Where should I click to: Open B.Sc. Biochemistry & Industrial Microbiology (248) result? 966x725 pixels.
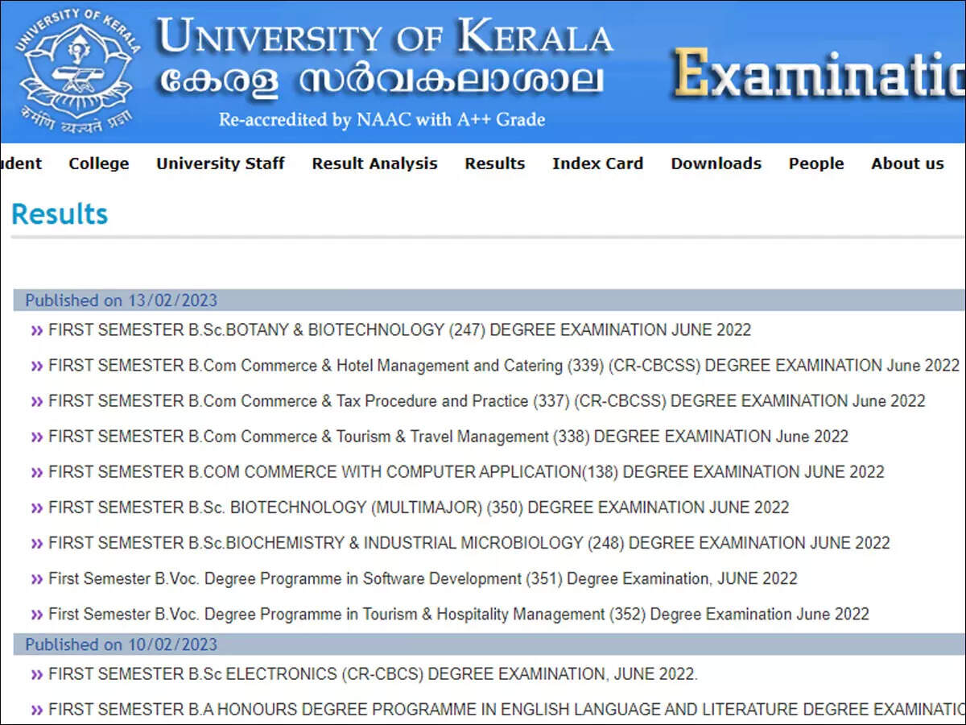click(x=469, y=543)
